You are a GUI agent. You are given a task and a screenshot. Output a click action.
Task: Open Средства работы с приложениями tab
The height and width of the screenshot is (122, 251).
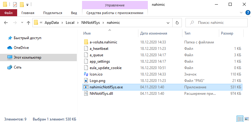[115, 13]
